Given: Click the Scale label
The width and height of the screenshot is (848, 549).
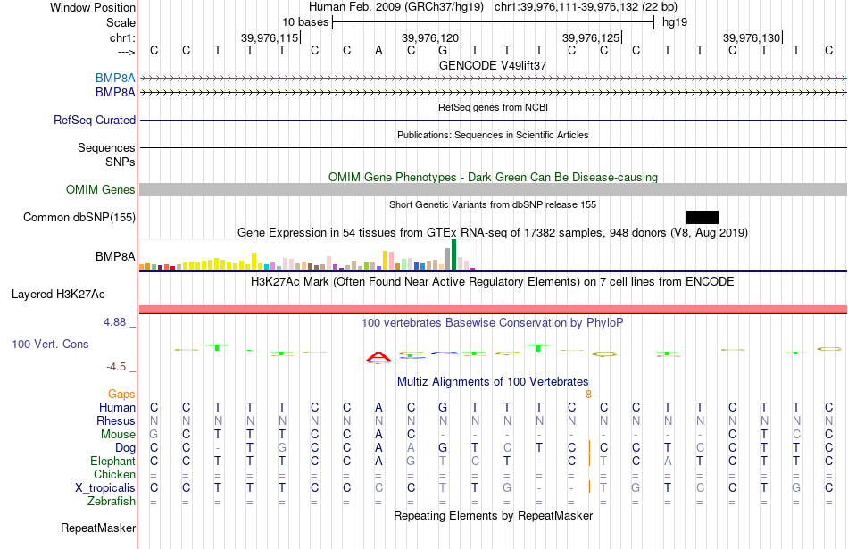Looking at the screenshot, I should (121, 22).
